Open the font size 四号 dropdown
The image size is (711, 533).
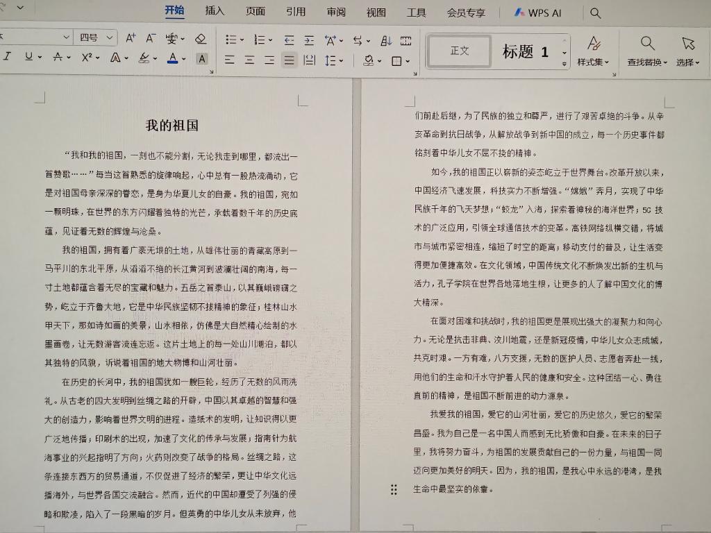97,37
